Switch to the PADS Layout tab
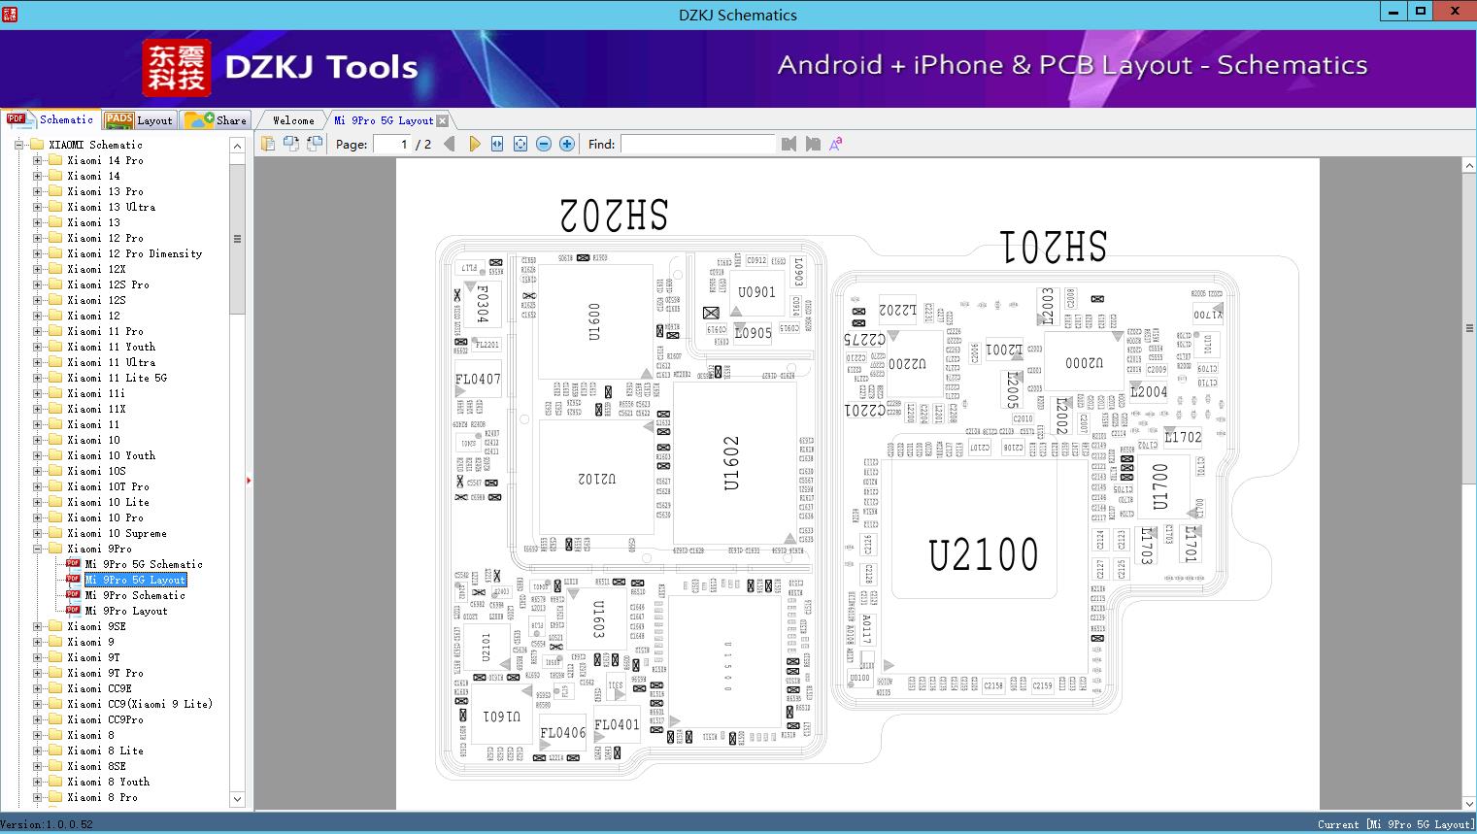 tap(139, 119)
